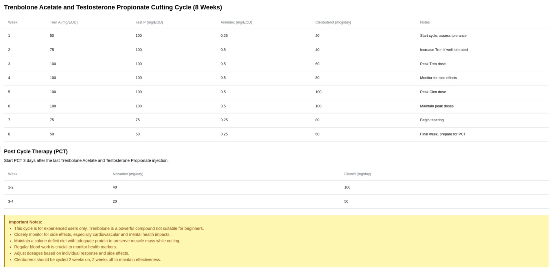Click the Clenbuterol value 100 in Week 6
This screenshot has width=552, height=271.
click(318, 106)
